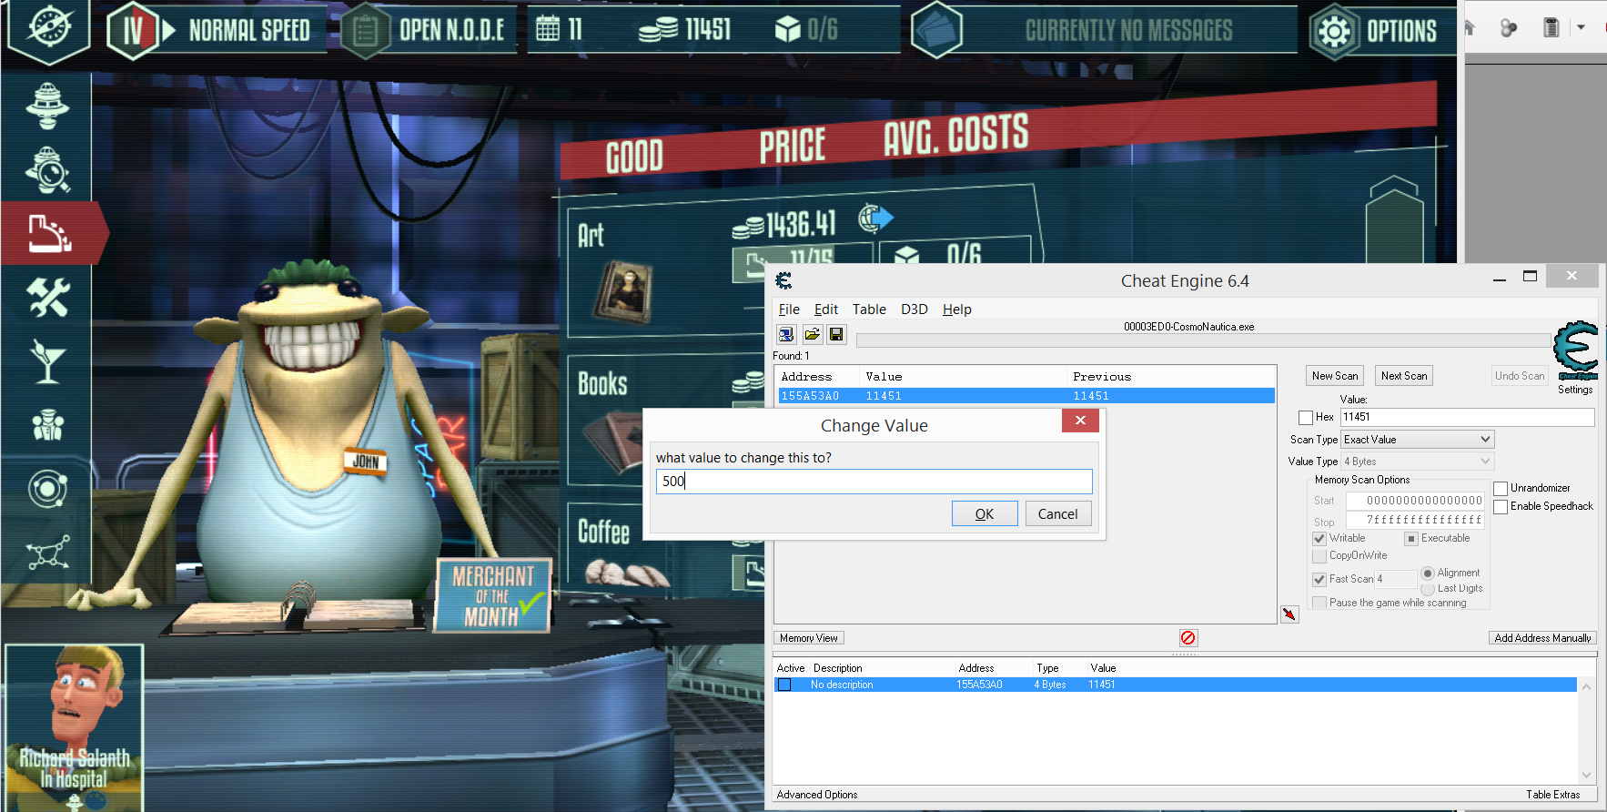The image size is (1607, 812).
Task: Enable the Hex checkbox
Action: point(1306,418)
